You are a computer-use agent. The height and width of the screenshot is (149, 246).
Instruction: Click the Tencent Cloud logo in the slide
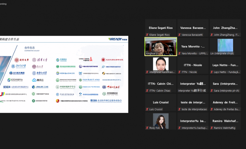[38, 80]
